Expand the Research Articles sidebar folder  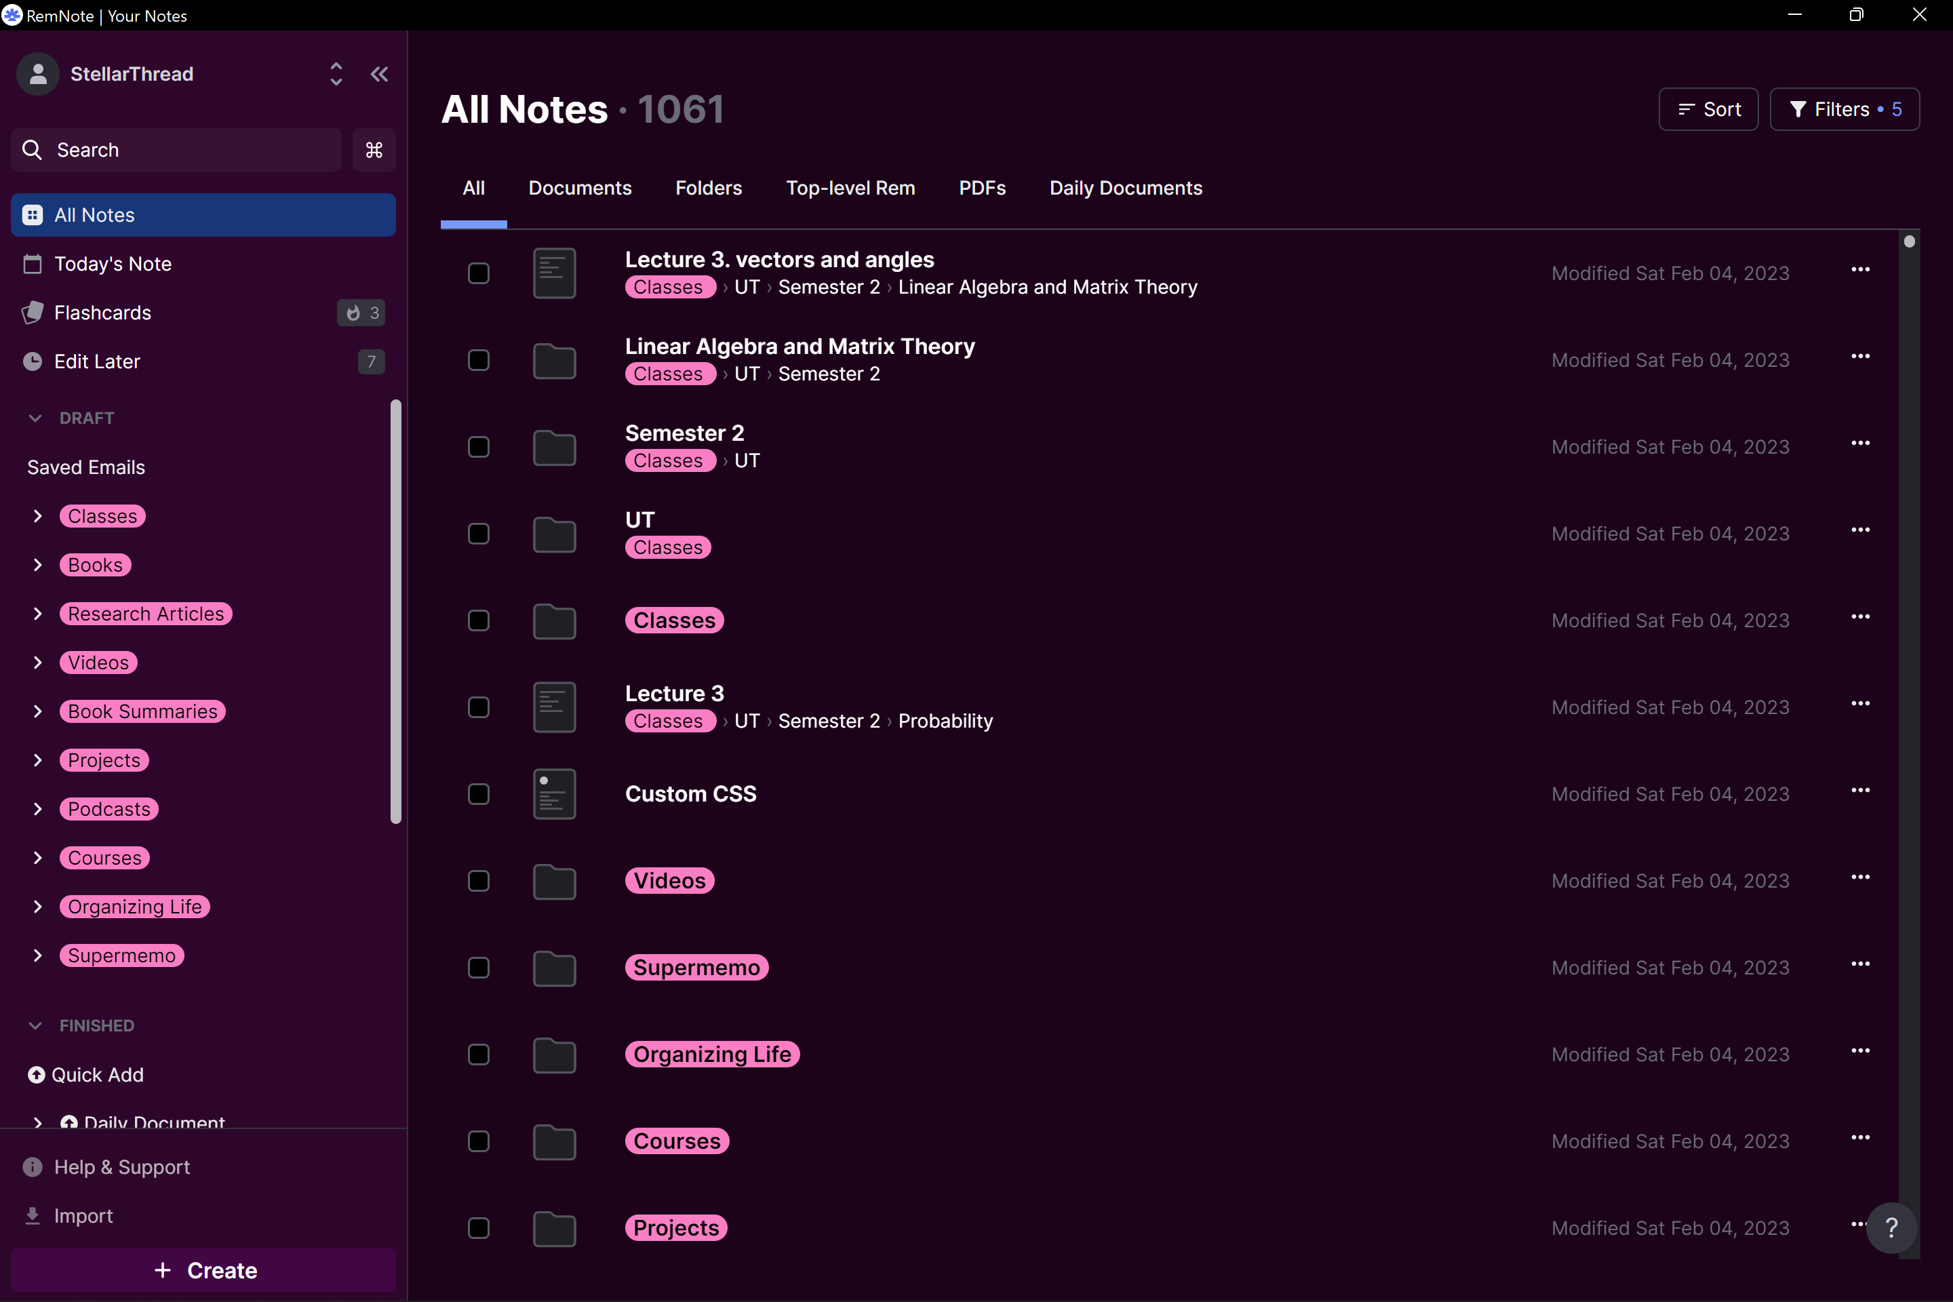37,614
